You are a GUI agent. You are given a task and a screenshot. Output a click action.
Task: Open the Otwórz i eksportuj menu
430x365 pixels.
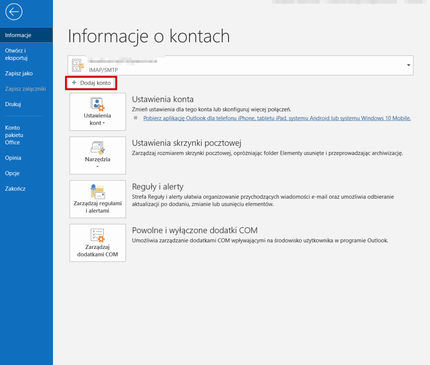point(16,54)
